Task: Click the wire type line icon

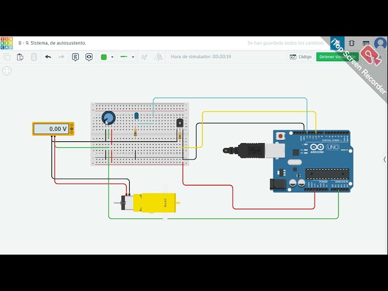Action: tap(124, 57)
